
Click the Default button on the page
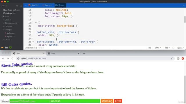[x=5, y=101]
